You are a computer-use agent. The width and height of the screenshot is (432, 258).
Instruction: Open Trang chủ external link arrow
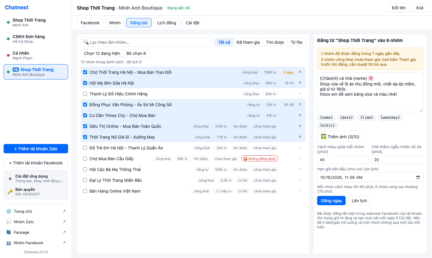64,211
